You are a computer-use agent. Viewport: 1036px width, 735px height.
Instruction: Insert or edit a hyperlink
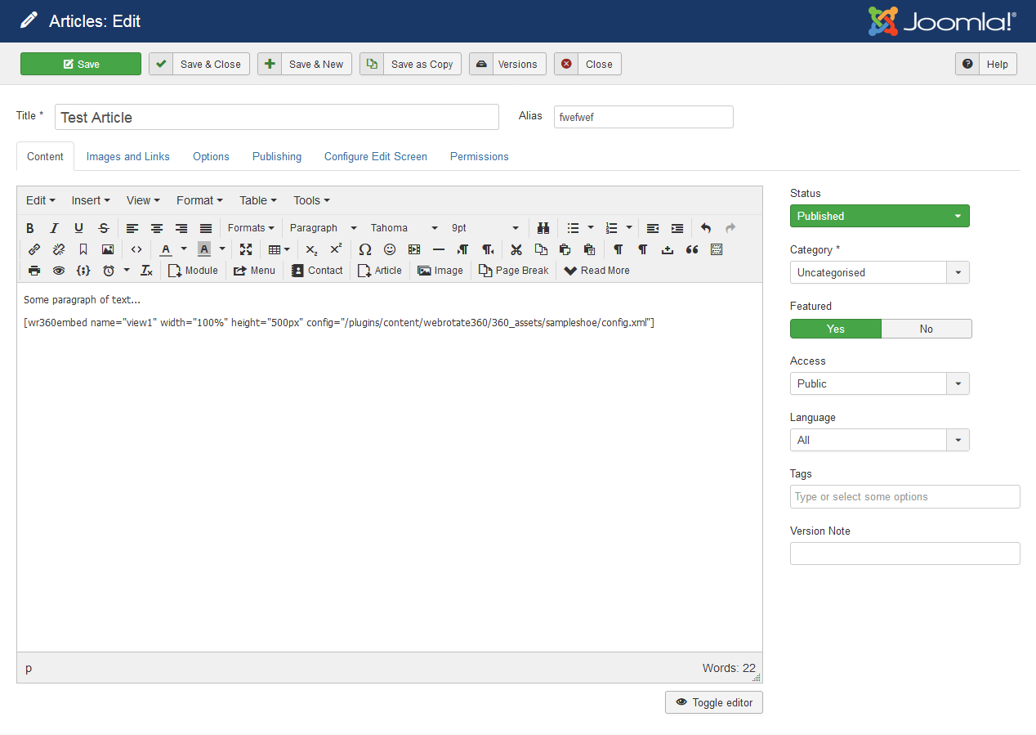coord(34,249)
